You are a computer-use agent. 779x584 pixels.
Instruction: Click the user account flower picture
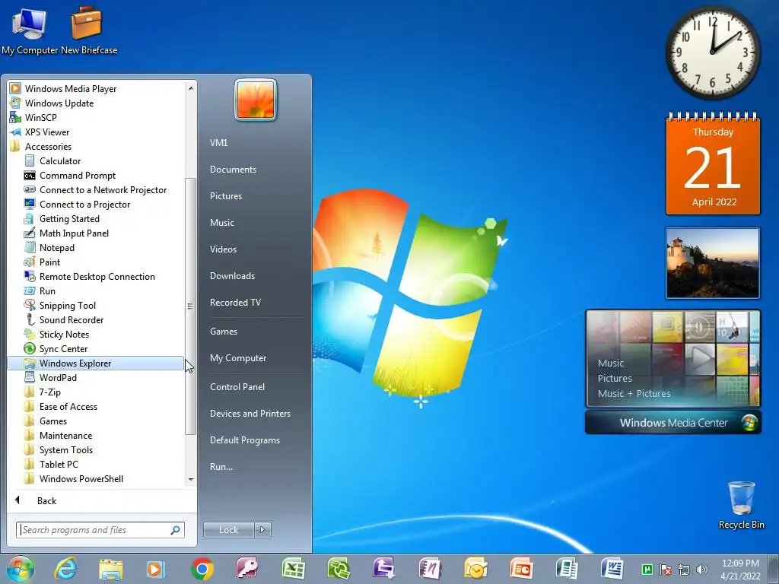[x=256, y=100]
